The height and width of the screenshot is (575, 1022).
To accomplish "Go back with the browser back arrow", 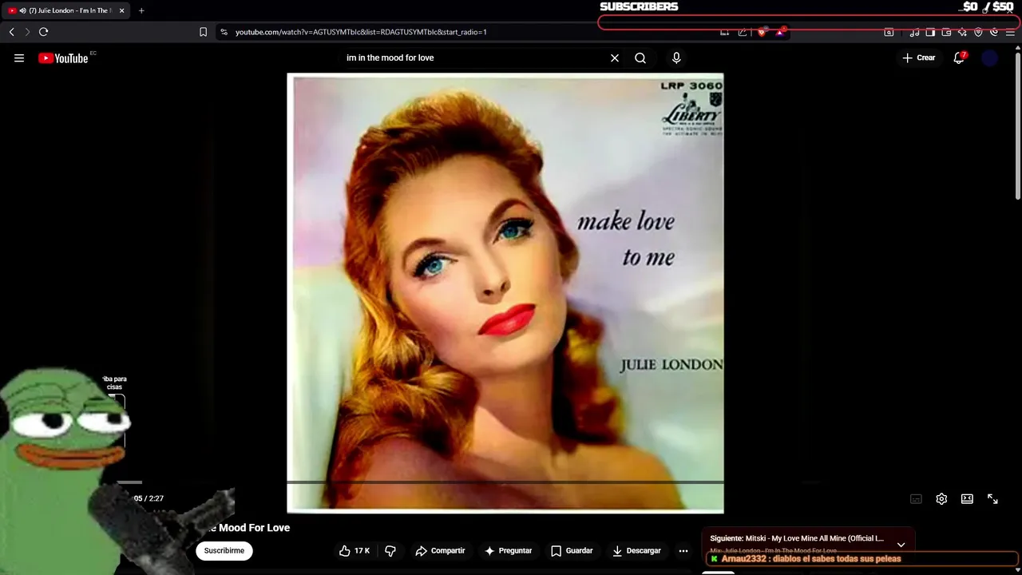I will 11,32.
